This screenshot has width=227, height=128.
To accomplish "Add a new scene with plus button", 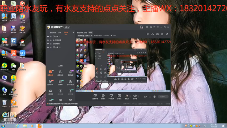I will [73, 32].
